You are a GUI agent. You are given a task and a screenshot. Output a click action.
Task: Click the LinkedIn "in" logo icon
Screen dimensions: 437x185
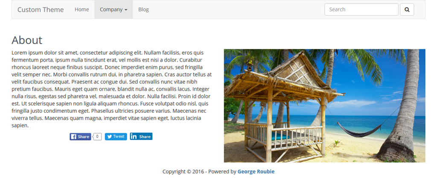[x=134, y=136]
